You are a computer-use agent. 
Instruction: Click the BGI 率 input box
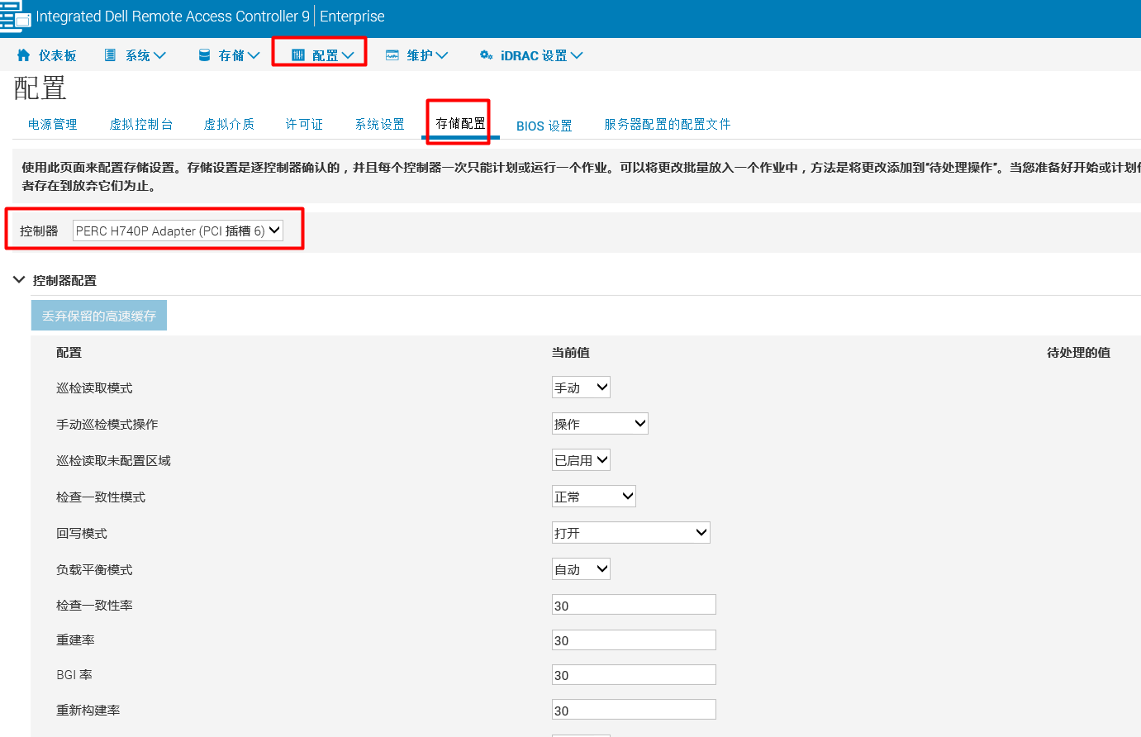click(x=633, y=674)
